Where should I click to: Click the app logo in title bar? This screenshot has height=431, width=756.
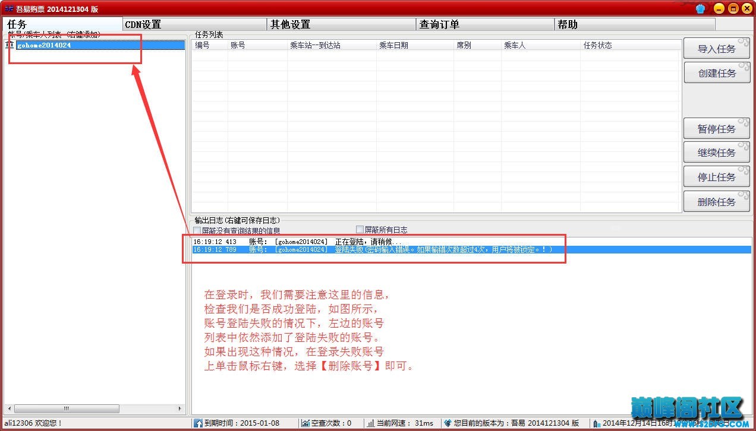(x=9, y=9)
